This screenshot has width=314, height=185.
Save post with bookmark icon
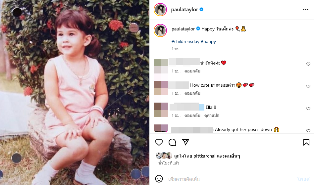click(306, 142)
